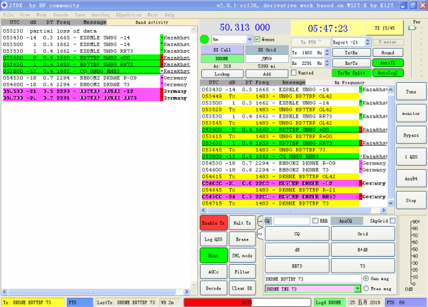Open the Mode menu
This screenshot has width=428, height=307.
click(41, 15)
